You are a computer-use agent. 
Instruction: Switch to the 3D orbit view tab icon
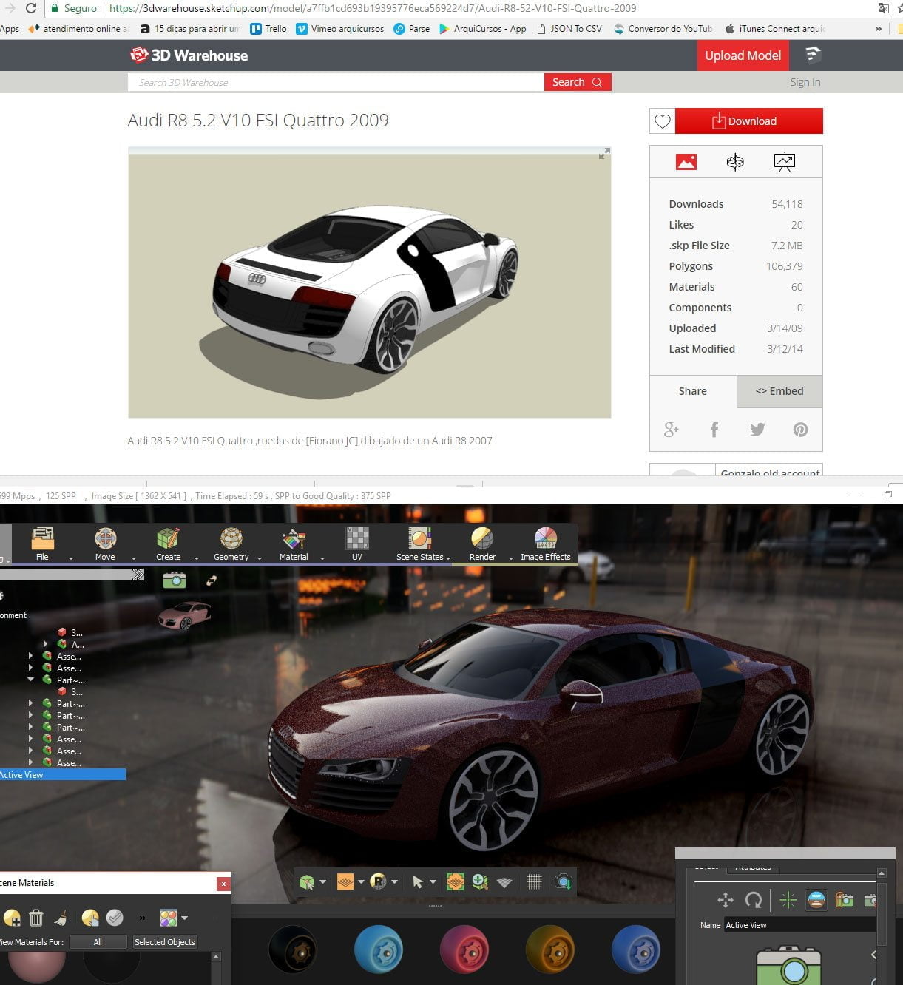click(x=735, y=162)
